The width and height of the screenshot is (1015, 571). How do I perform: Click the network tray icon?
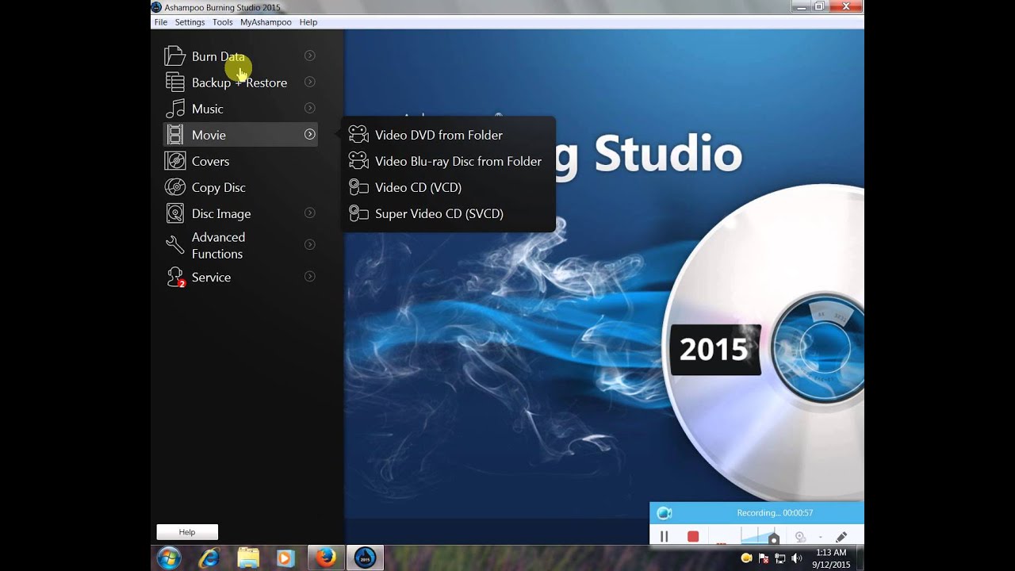coord(780,558)
